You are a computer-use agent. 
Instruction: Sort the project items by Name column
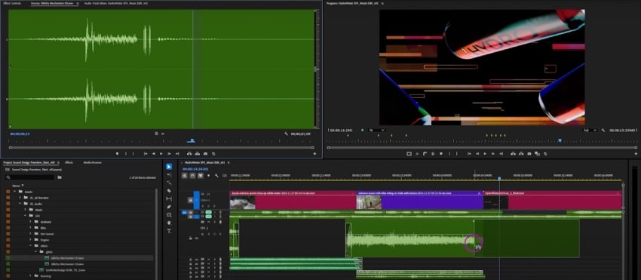coord(16,186)
